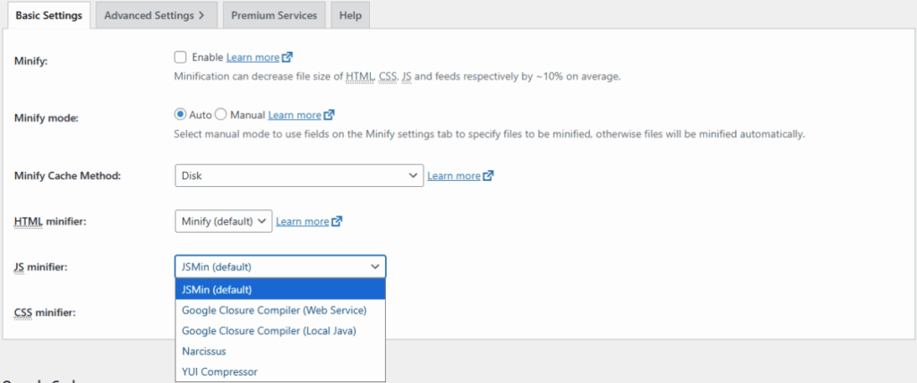This screenshot has width=917, height=383.
Task: Go to the Premium Services tab
Action: (273, 15)
